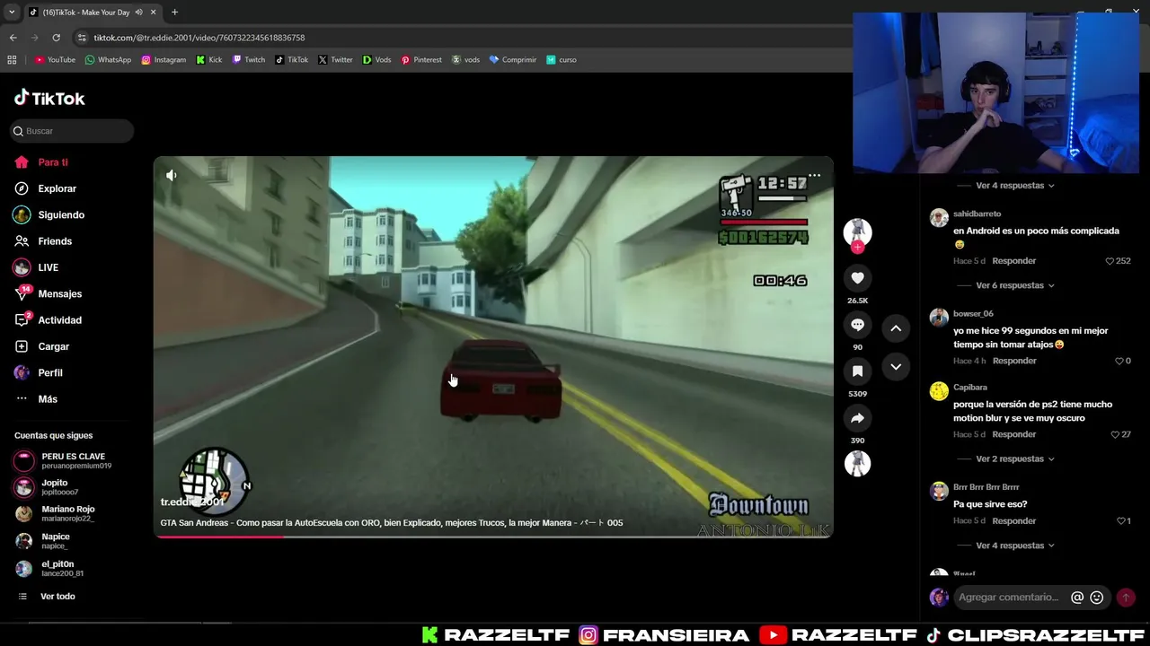This screenshot has height=646, width=1150.
Task: Go to previous video with up arrow
Action: (896, 328)
